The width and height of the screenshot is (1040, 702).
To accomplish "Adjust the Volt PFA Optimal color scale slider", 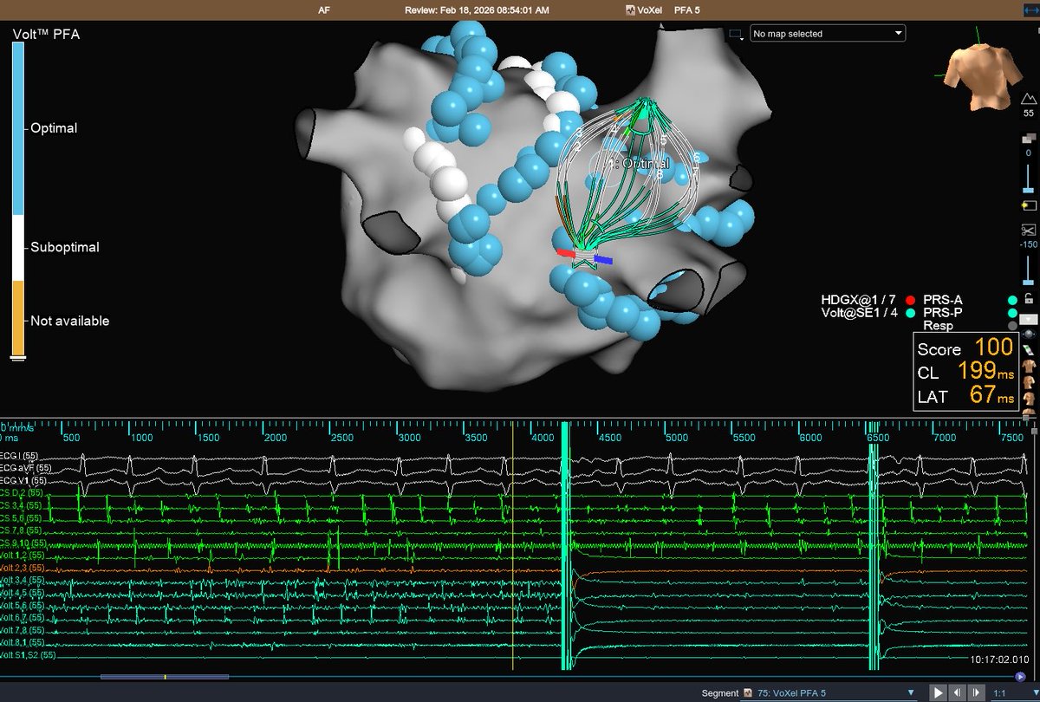I will pos(18,127).
